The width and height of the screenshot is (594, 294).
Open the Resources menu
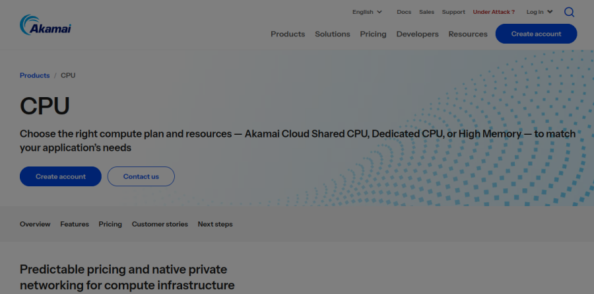(468, 34)
